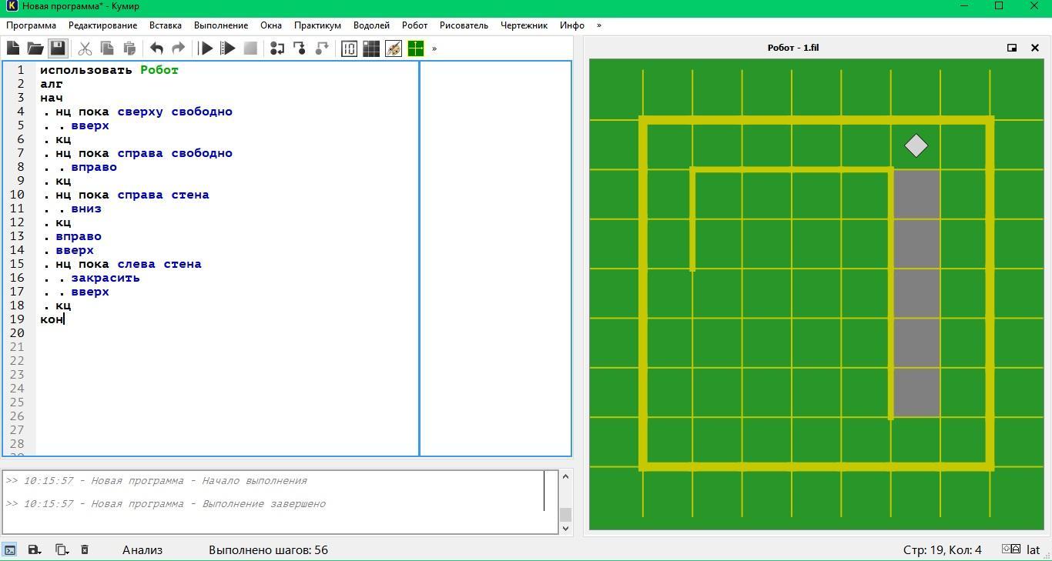Run the program normally

[x=206, y=48]
